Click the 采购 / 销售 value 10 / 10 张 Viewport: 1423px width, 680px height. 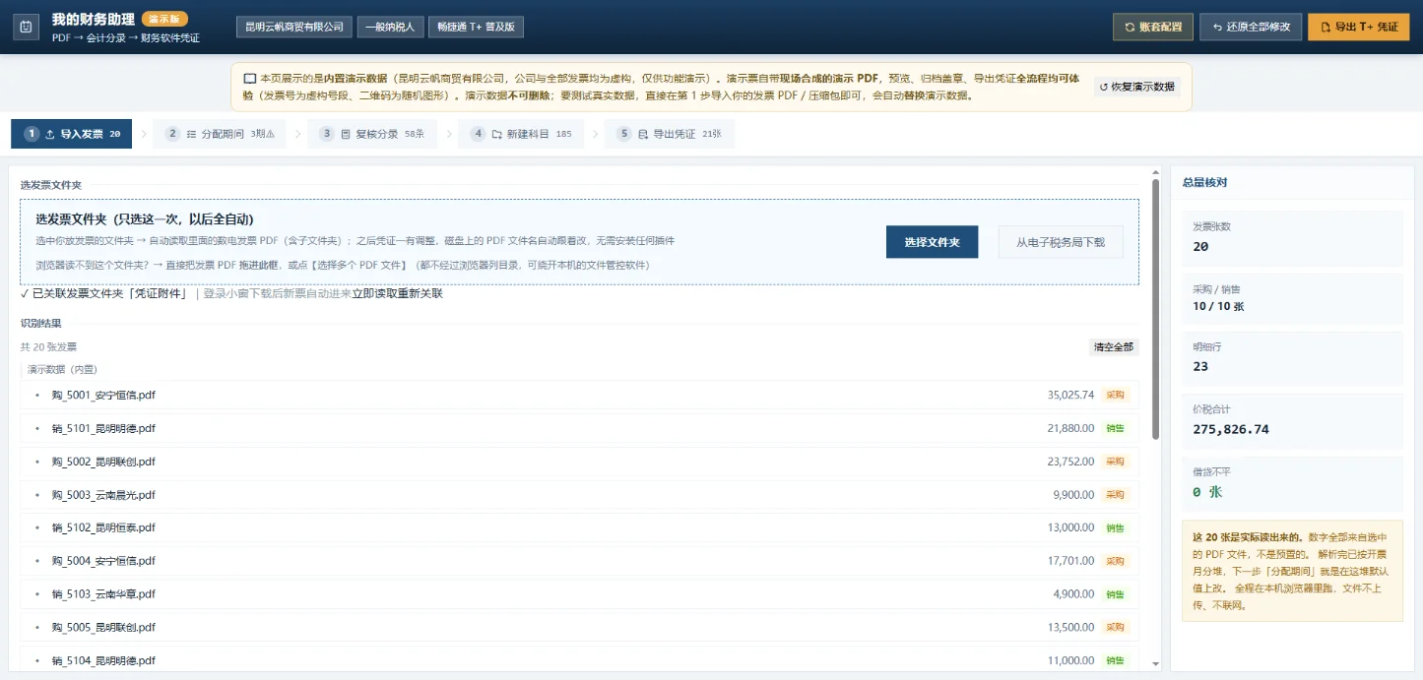tap(1218, 306)
